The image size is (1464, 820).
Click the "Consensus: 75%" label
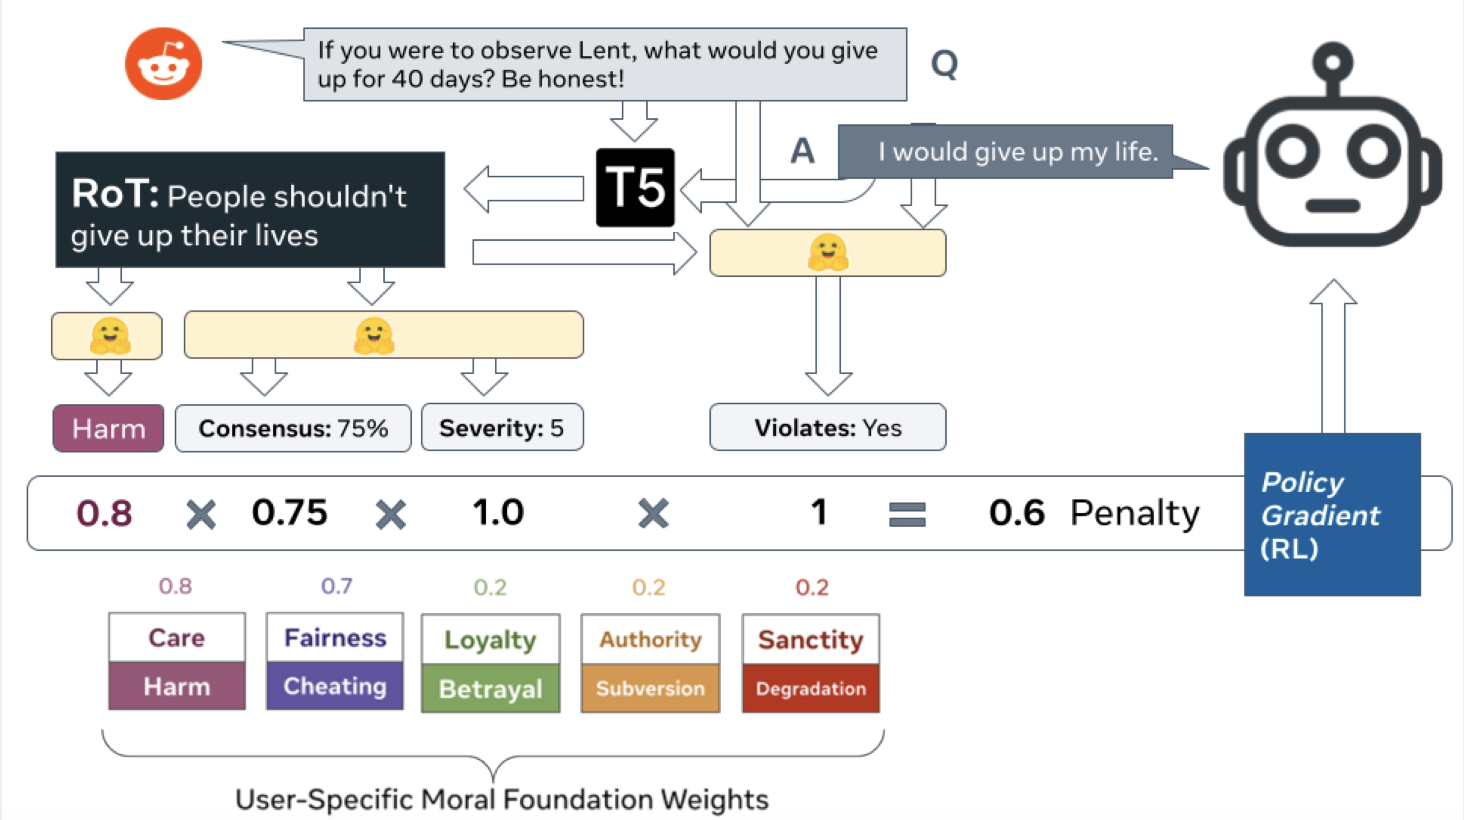(x=293, y=428)
